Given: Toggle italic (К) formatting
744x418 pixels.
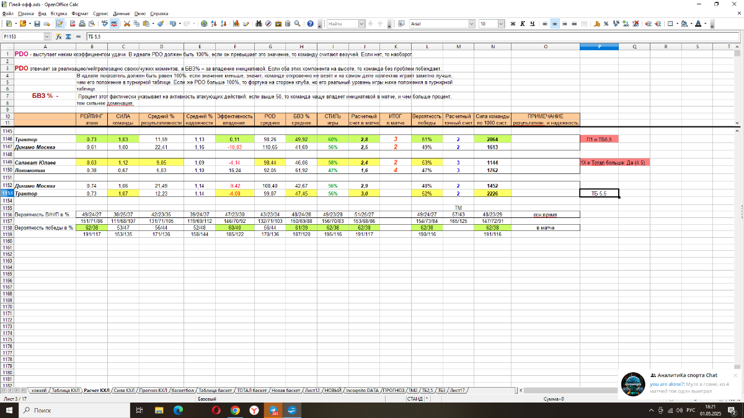Looking at the screenshot, I should point(523,24).
